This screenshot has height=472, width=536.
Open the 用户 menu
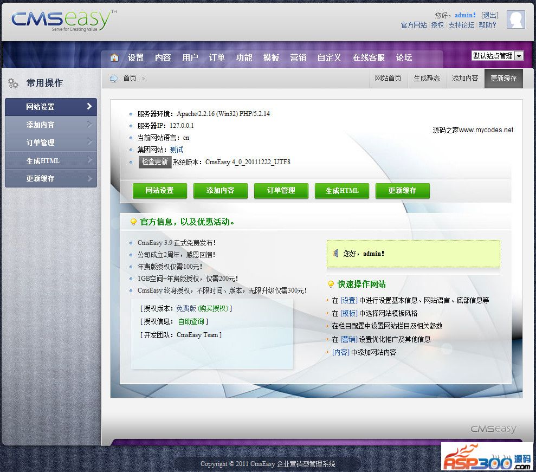pyautogui.click(x=190, y=57)
